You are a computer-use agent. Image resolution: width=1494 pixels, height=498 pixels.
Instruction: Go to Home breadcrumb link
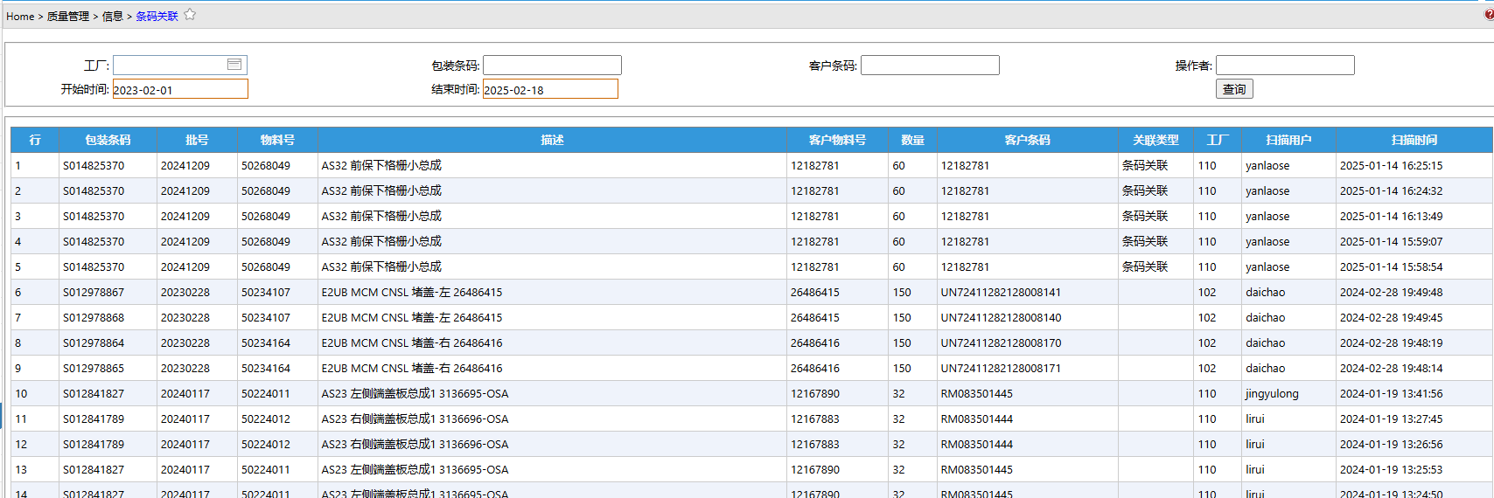20,17
